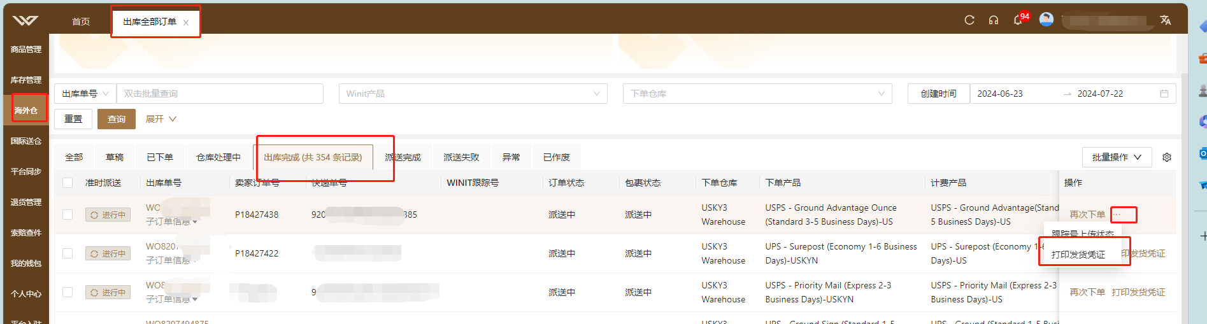
Task: Click 打印发货凭证 in USPS Priority Mail row
Action: tap(1138, 292)
